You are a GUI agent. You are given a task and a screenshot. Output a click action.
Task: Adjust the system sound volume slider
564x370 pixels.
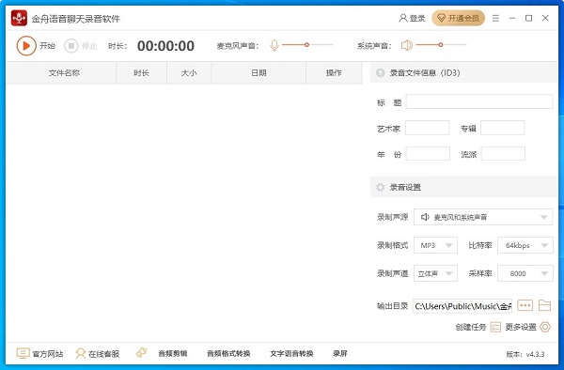click(441, 45)
